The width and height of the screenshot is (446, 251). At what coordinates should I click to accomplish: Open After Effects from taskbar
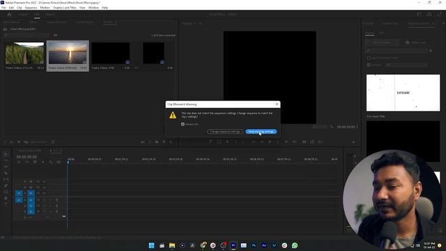(x=264, y=245)
